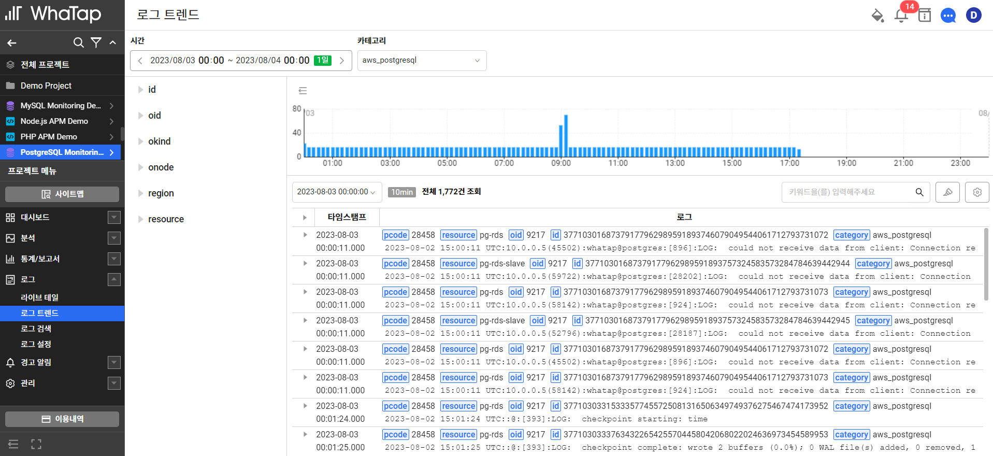The width and height of the screenshot is (993, 456).
Task: Click pcode tag in 00:01:25.000 row
Action: point(395,435)
